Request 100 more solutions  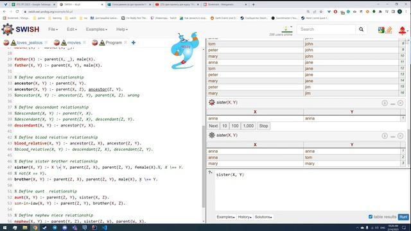235,126
